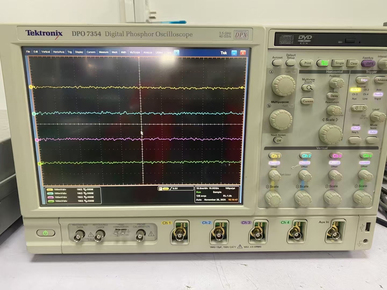Click the yellow channel 1 marker on the waveform display
387x290 pixels.
30,87
